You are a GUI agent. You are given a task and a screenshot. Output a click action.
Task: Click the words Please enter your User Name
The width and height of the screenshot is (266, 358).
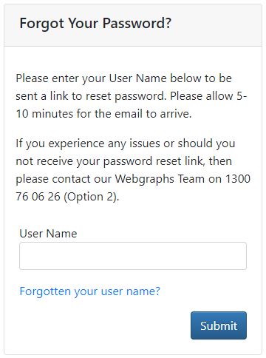(x=91, y=78)
